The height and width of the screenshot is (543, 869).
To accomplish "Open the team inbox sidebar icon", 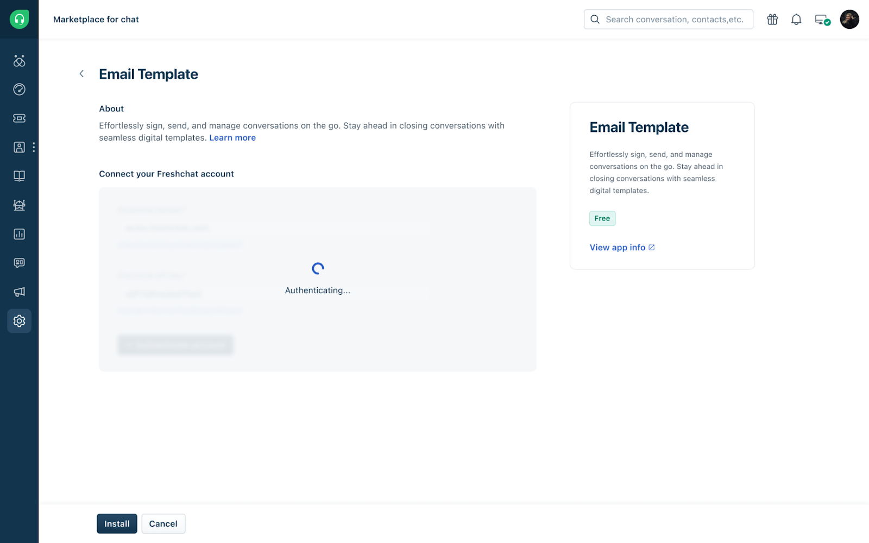I will (19, 61).
